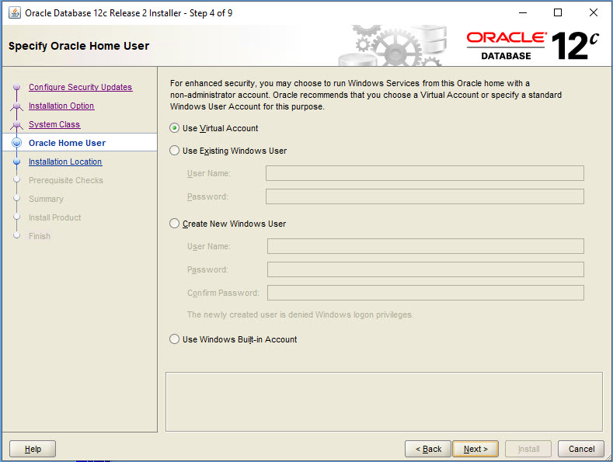The width and height of the screenshot is (613, 462).
Task: Click the disabled Install button
Action: pos(528,449)
